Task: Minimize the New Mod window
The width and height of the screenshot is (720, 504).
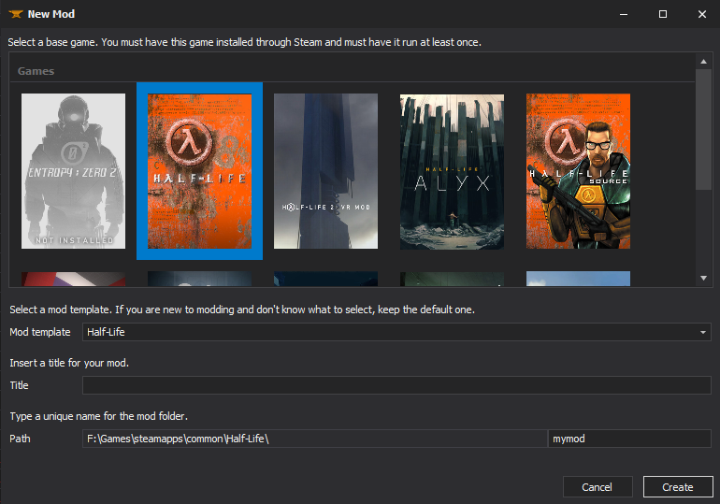Action: pos(624,14)
